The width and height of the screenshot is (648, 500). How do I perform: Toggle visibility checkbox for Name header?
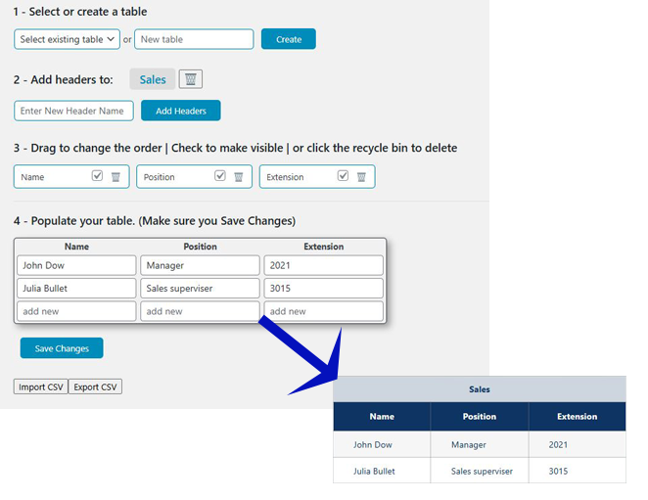(97, 176)
